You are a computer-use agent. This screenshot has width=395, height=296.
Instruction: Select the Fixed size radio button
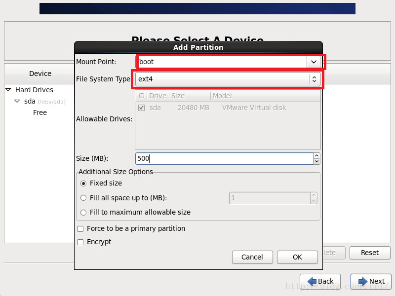pos(83,183)
